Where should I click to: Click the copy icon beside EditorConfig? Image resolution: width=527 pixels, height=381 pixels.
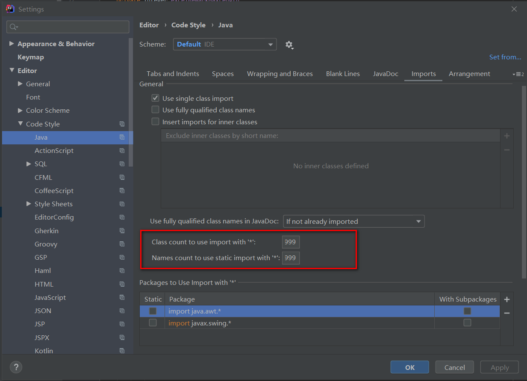pyautogui.click(x=122, y=217)
